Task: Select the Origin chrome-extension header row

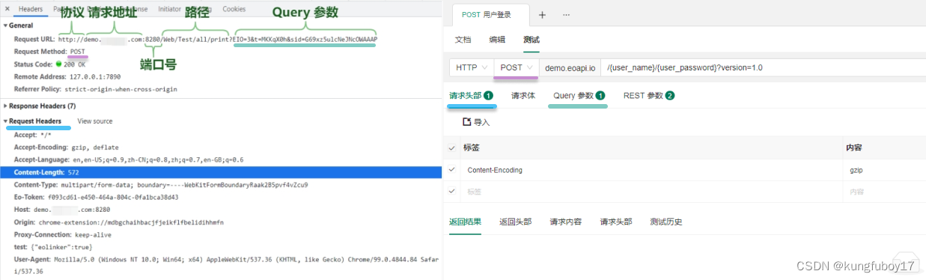Action: (118, 222)
